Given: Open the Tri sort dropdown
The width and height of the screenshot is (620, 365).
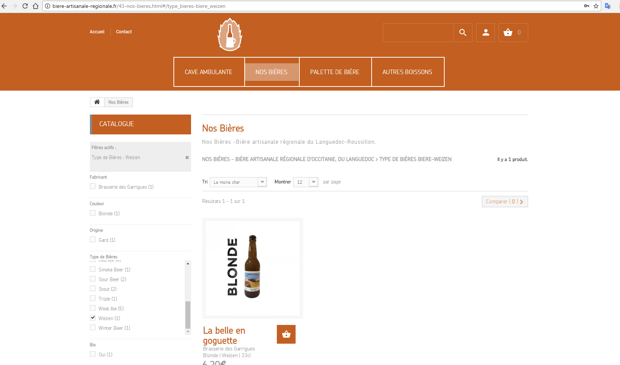Looking at the screenshot, I should (238, 182).
